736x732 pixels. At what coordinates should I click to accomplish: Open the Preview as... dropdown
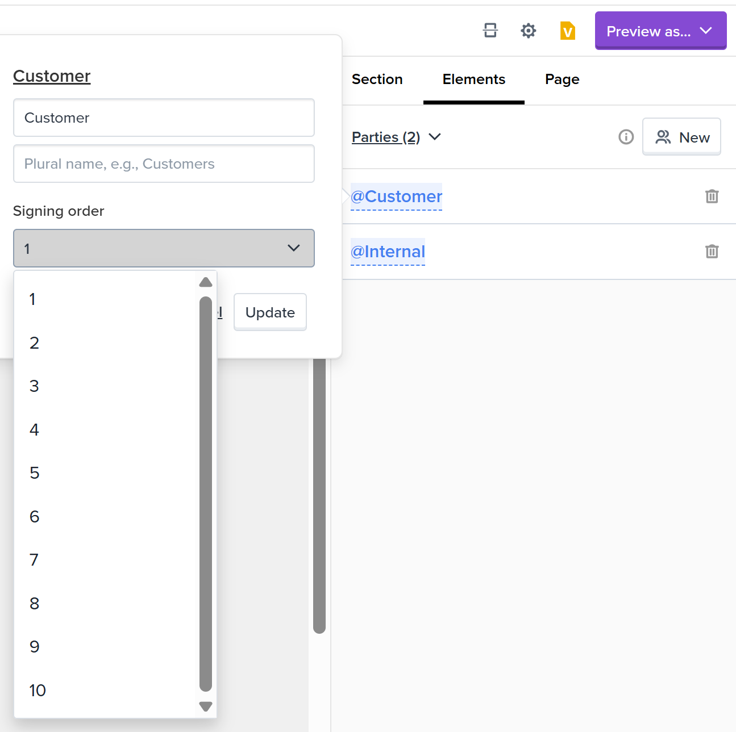(660, 31)
